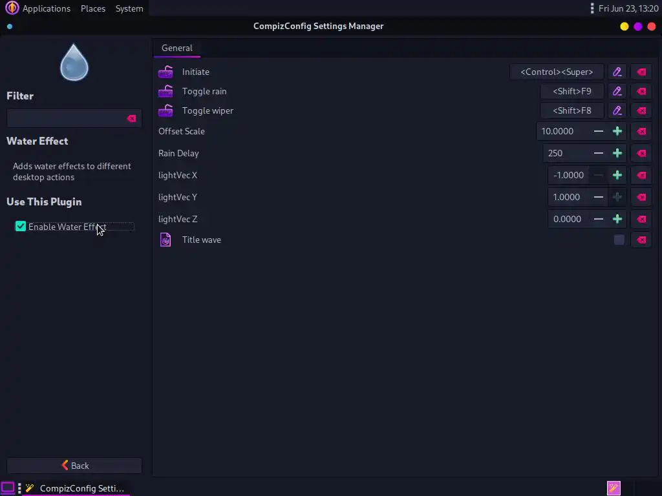Open the Applications menu
662x496 pixels.
pos(47,8)
